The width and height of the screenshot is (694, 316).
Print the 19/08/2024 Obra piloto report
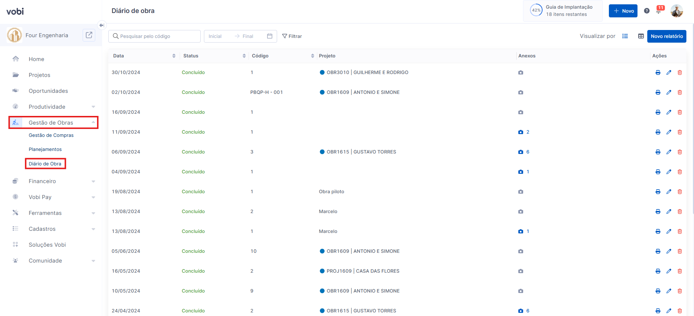pos(658,192)
